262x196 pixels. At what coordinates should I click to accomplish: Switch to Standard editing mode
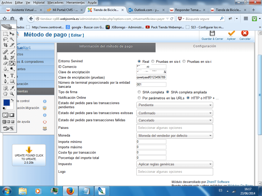(x=5, y=115)
